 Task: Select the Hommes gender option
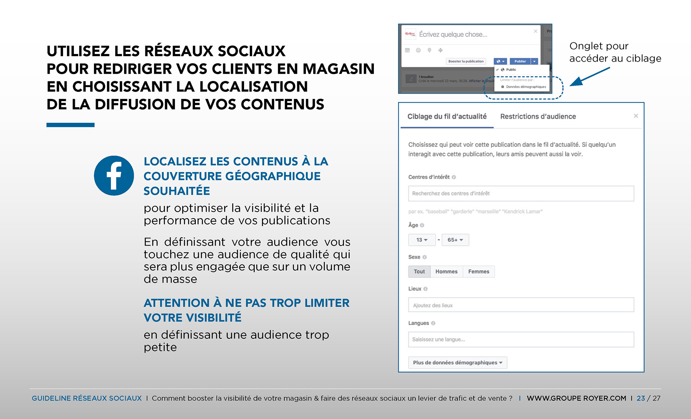click(446, 271)
